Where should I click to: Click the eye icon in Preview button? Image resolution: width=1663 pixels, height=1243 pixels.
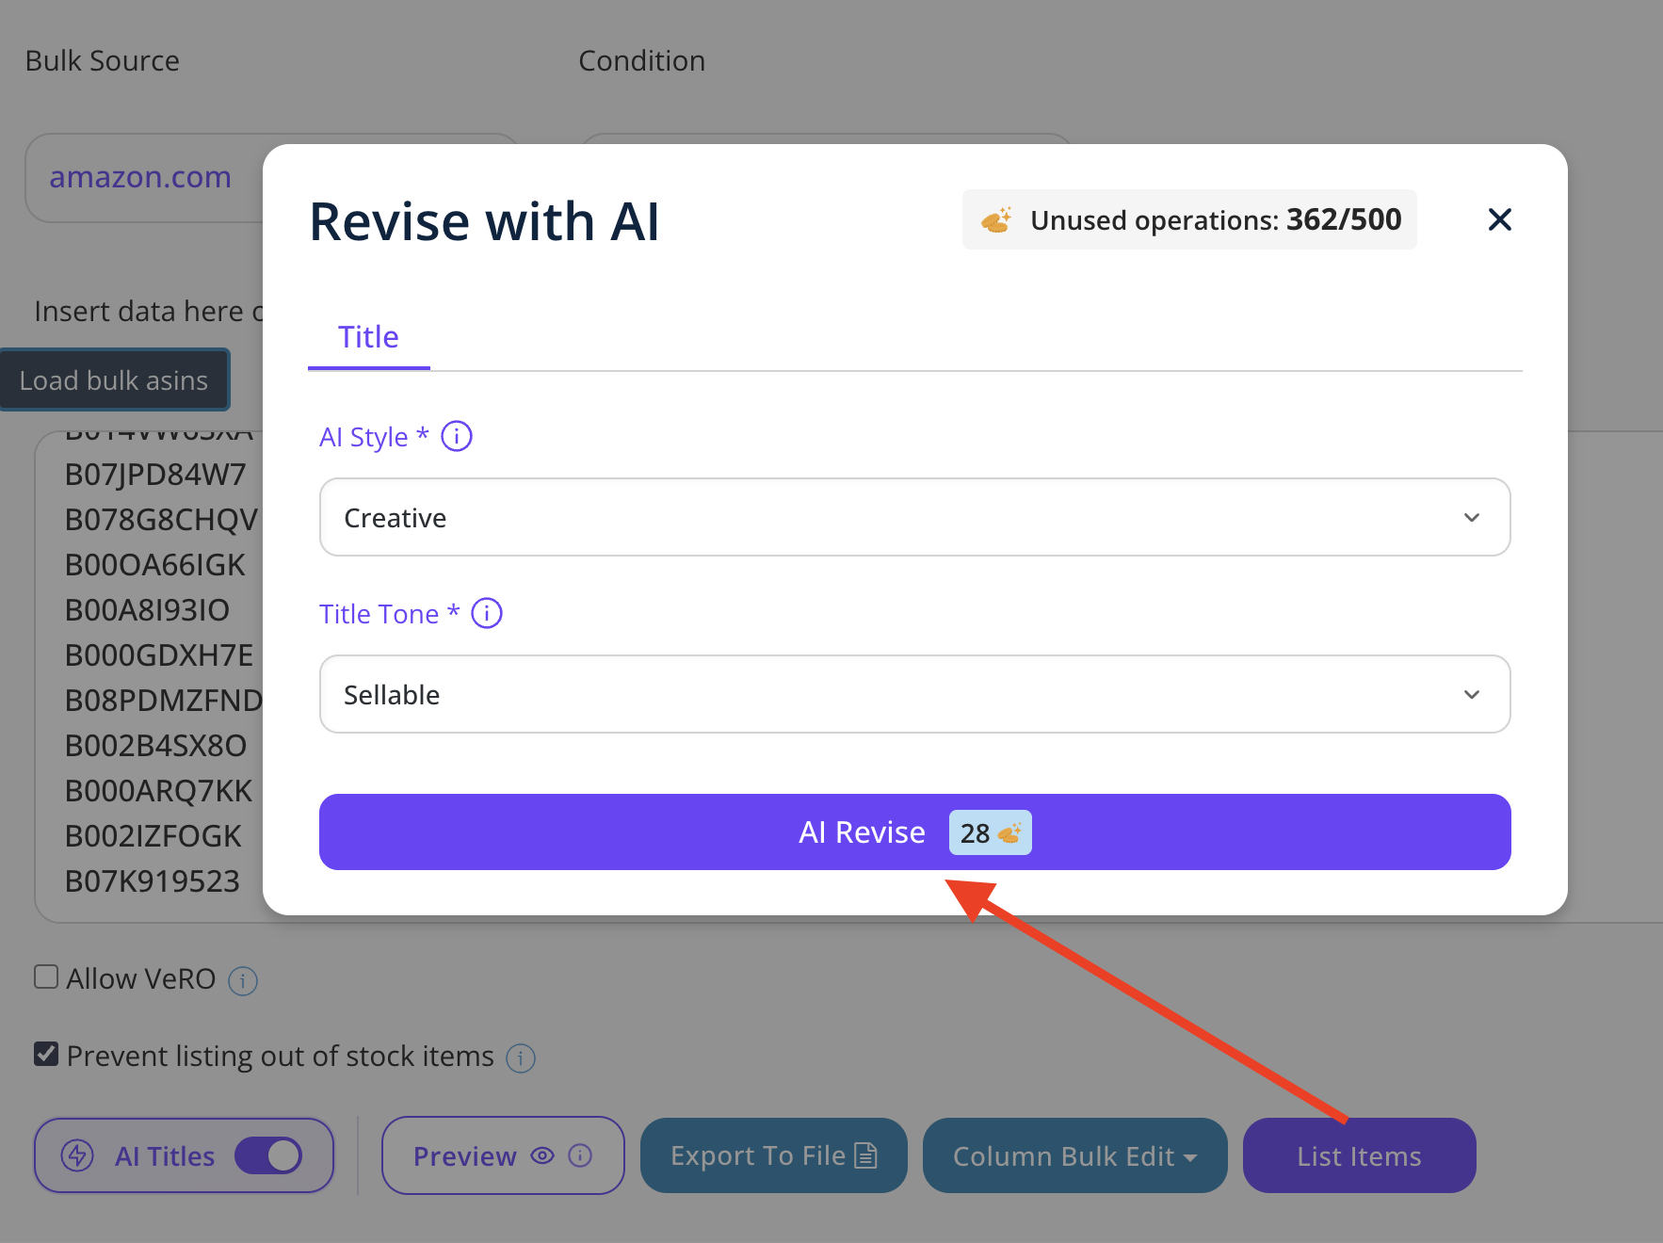point(542,1155)
